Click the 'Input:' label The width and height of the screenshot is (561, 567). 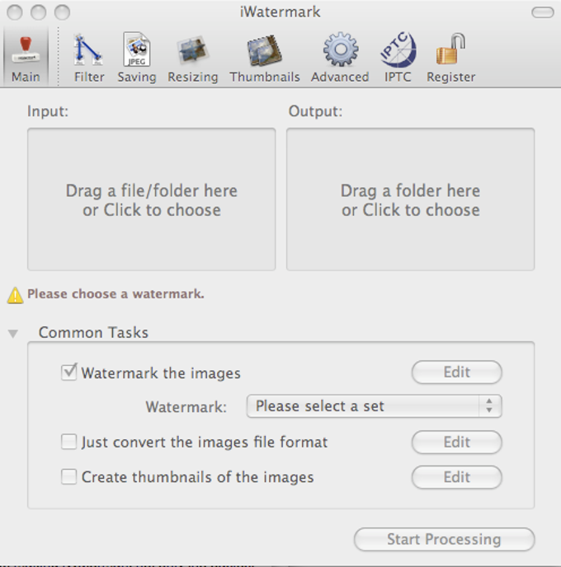point(48,111)
